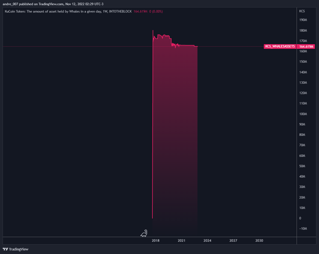Click the 50M price axis label
The height and width of the screenshot is (254, 319).
302,166
